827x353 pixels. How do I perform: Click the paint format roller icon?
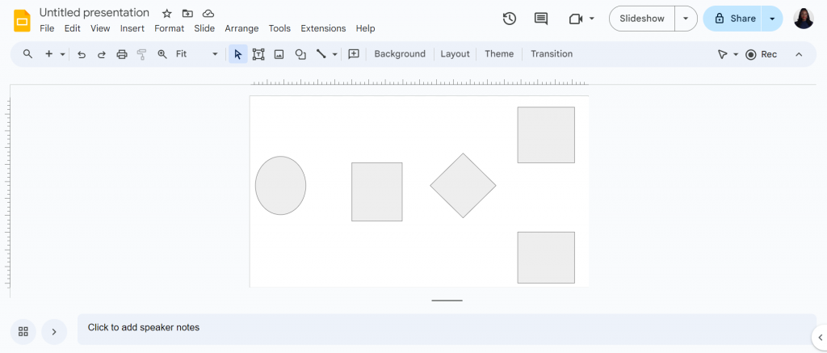pyautogui.click(x=141, y=54)
